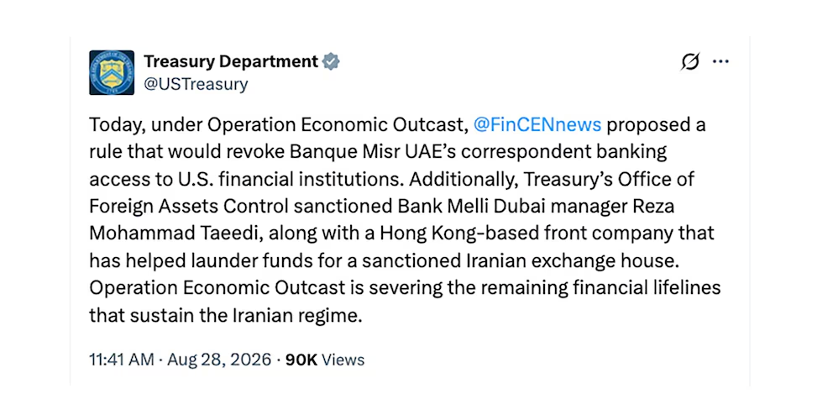Click the 11:41 AM timestamp
The width and height of the screenshot is (833, 415).
click(122, 360)
